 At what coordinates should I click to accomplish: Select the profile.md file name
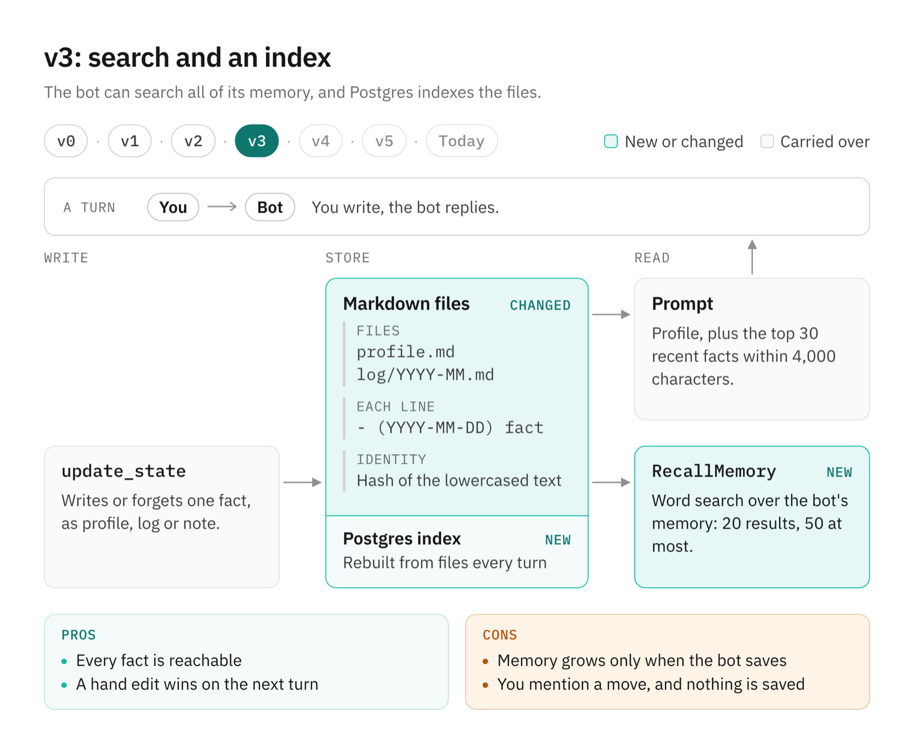coord(406,352)
